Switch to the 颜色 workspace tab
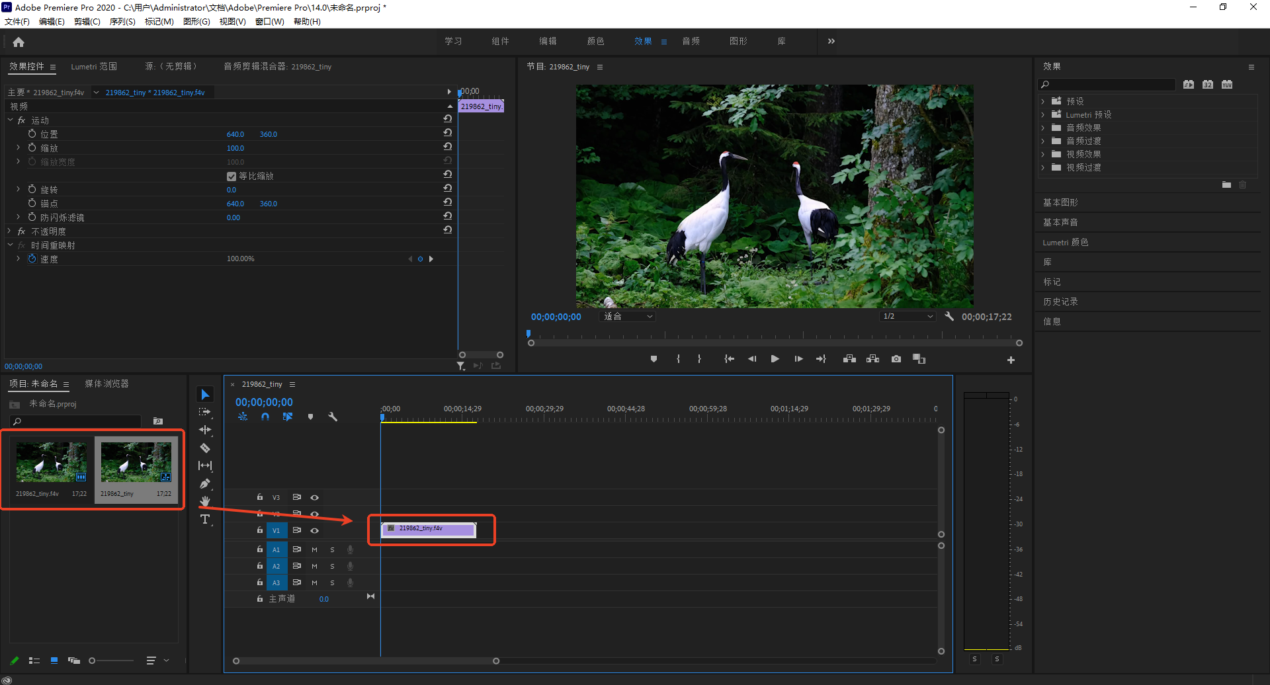 point(595,41)
